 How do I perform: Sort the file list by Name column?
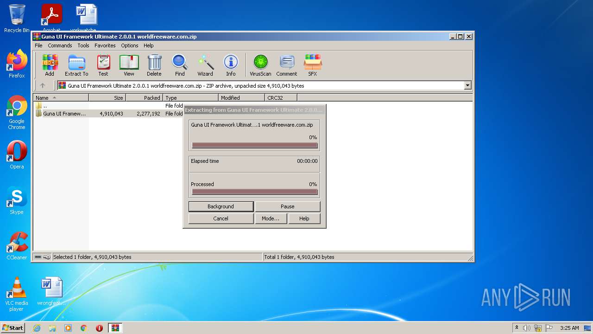click(x=61, y=97)
